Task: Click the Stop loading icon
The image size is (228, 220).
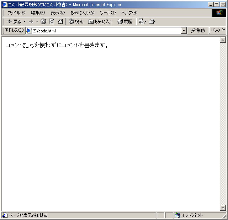Action: [43, 21]
